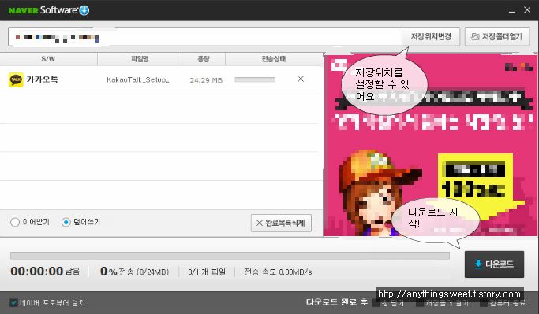Click the save path input field
The width and height of the screenshot is (539, 314).
pos(205,37)
